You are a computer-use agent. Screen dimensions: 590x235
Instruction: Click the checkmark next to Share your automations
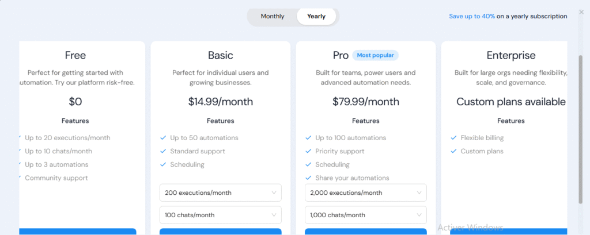(x=308, y=178)
